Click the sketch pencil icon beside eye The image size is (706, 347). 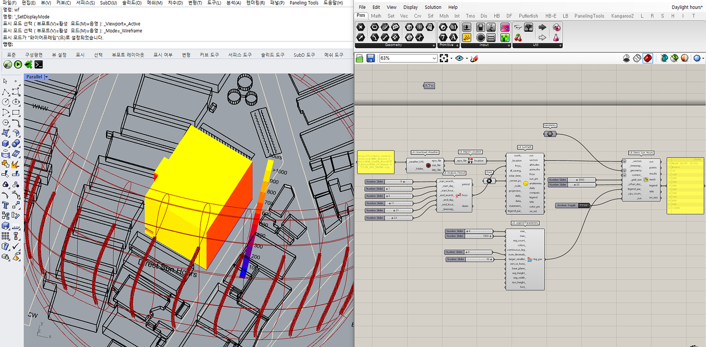474,58
